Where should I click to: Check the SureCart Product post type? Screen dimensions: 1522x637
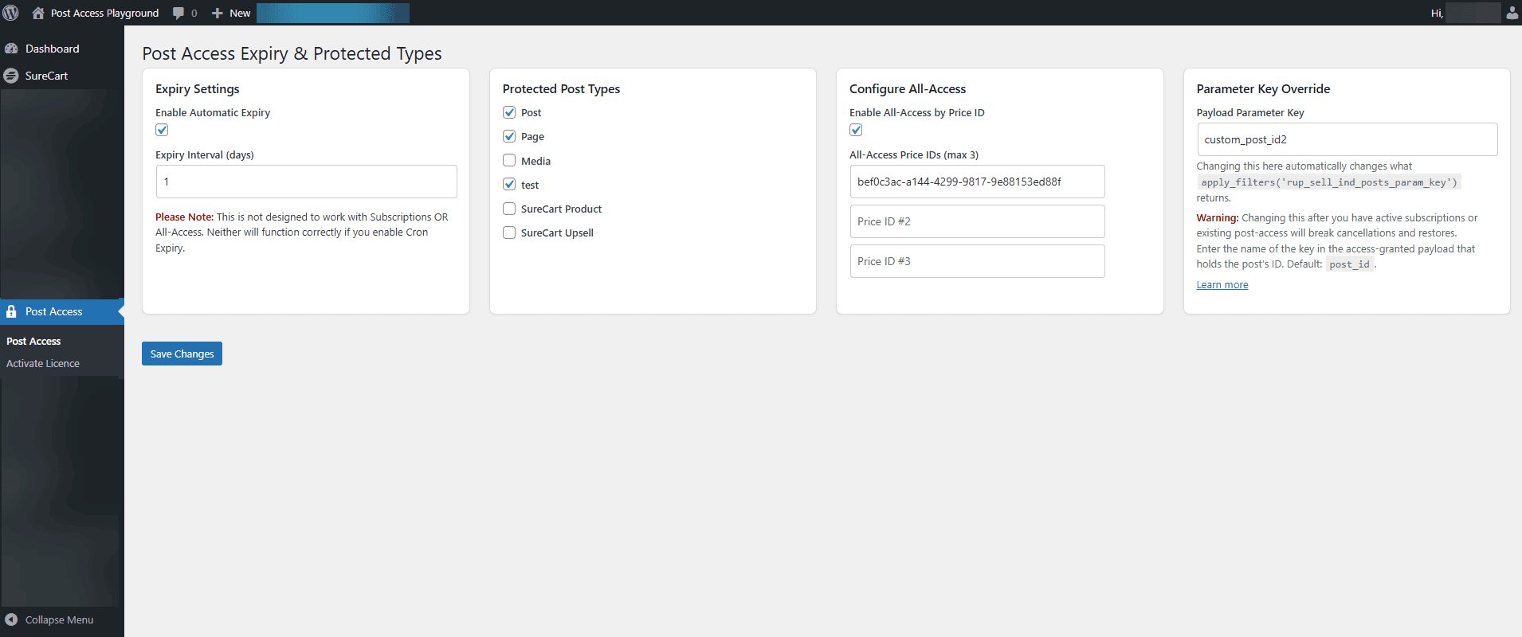(x=509, y=209)
